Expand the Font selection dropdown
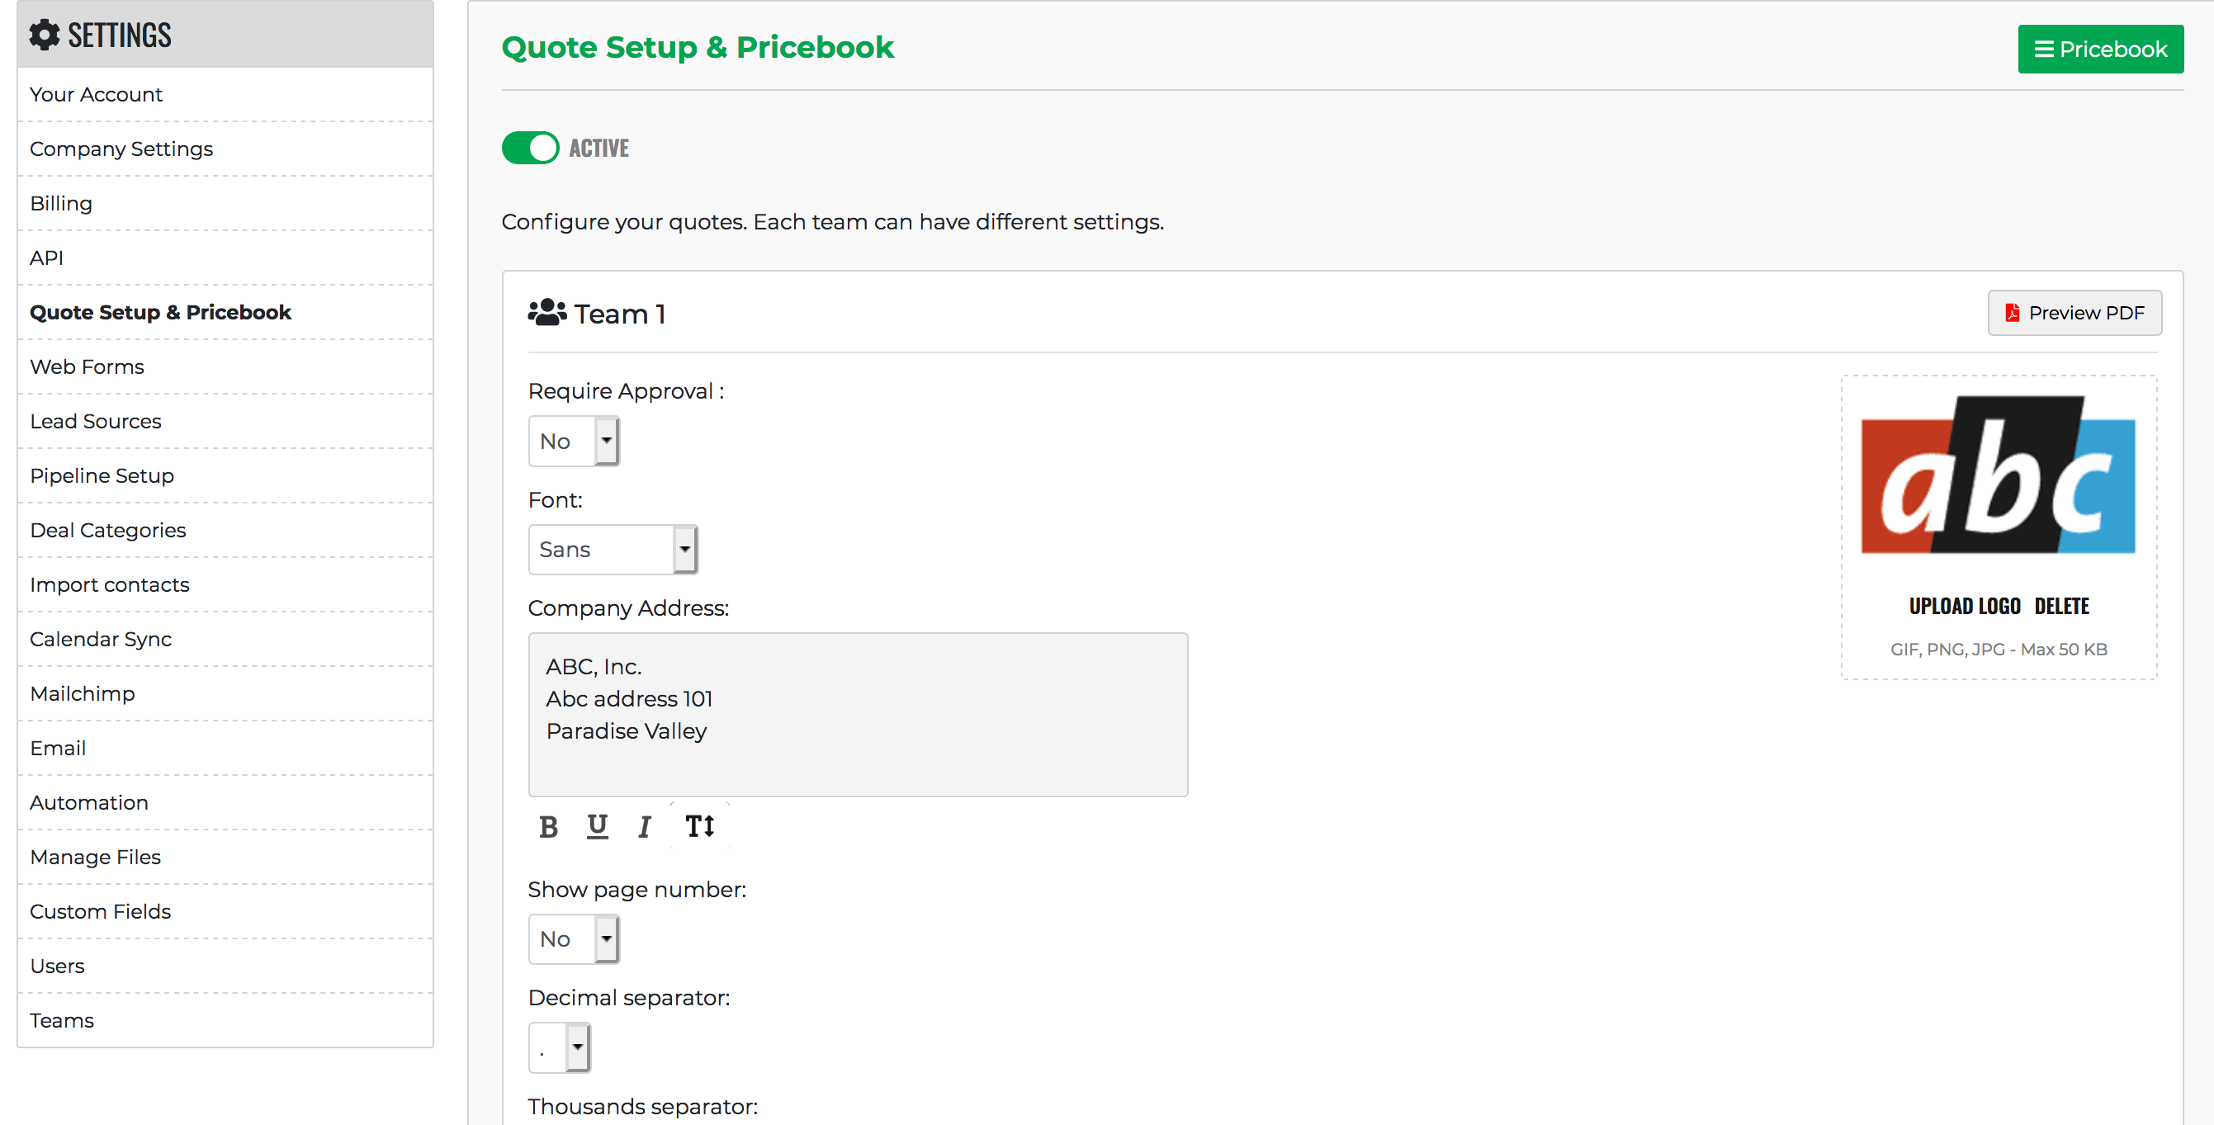The width and height of the screenshot is (2214, 1125). tap(612, 549)
